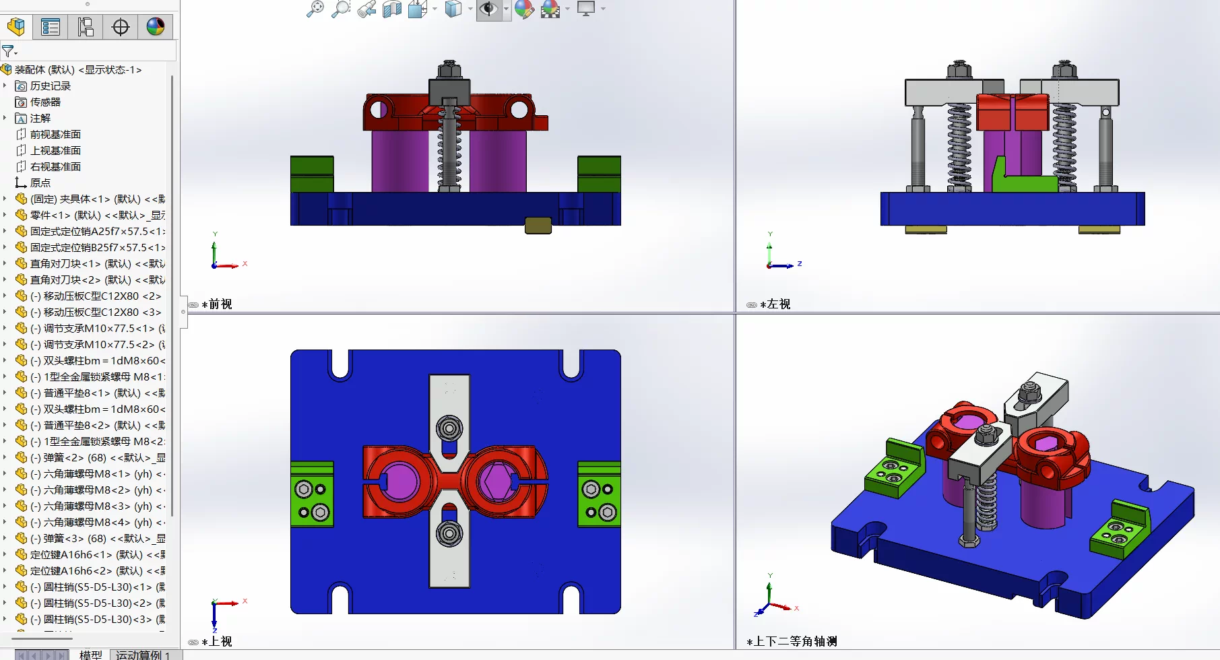Select the 上视基准面 plane

[48, 150]
